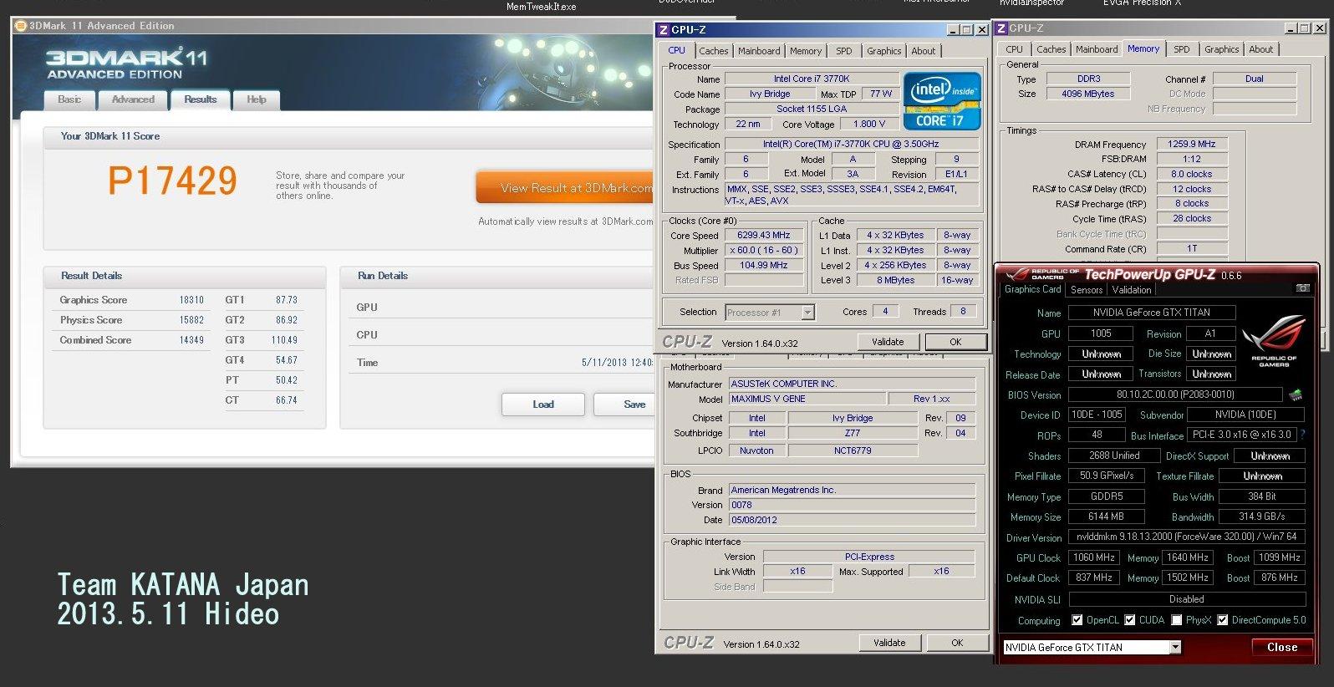Click the red Close button in GPU-Z

pyautogui.click(x=1282, y=648)
